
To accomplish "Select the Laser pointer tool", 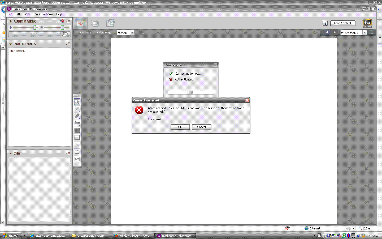I will click(x=77, y=109).
